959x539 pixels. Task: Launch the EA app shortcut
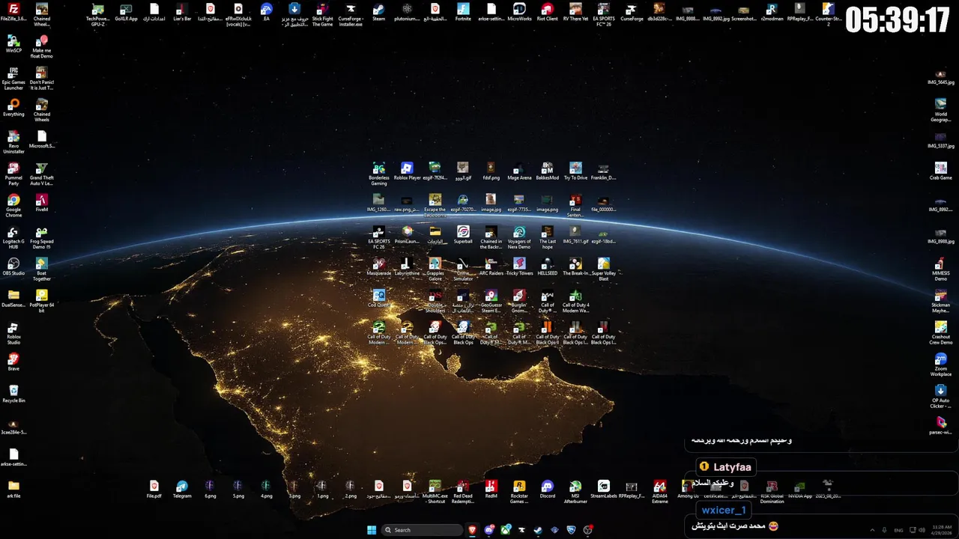[266, 12]
